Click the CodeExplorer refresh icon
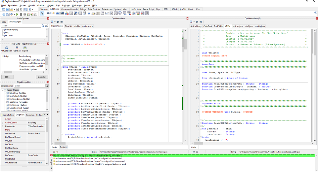The image size is (318, 172). tap(43, 26)
